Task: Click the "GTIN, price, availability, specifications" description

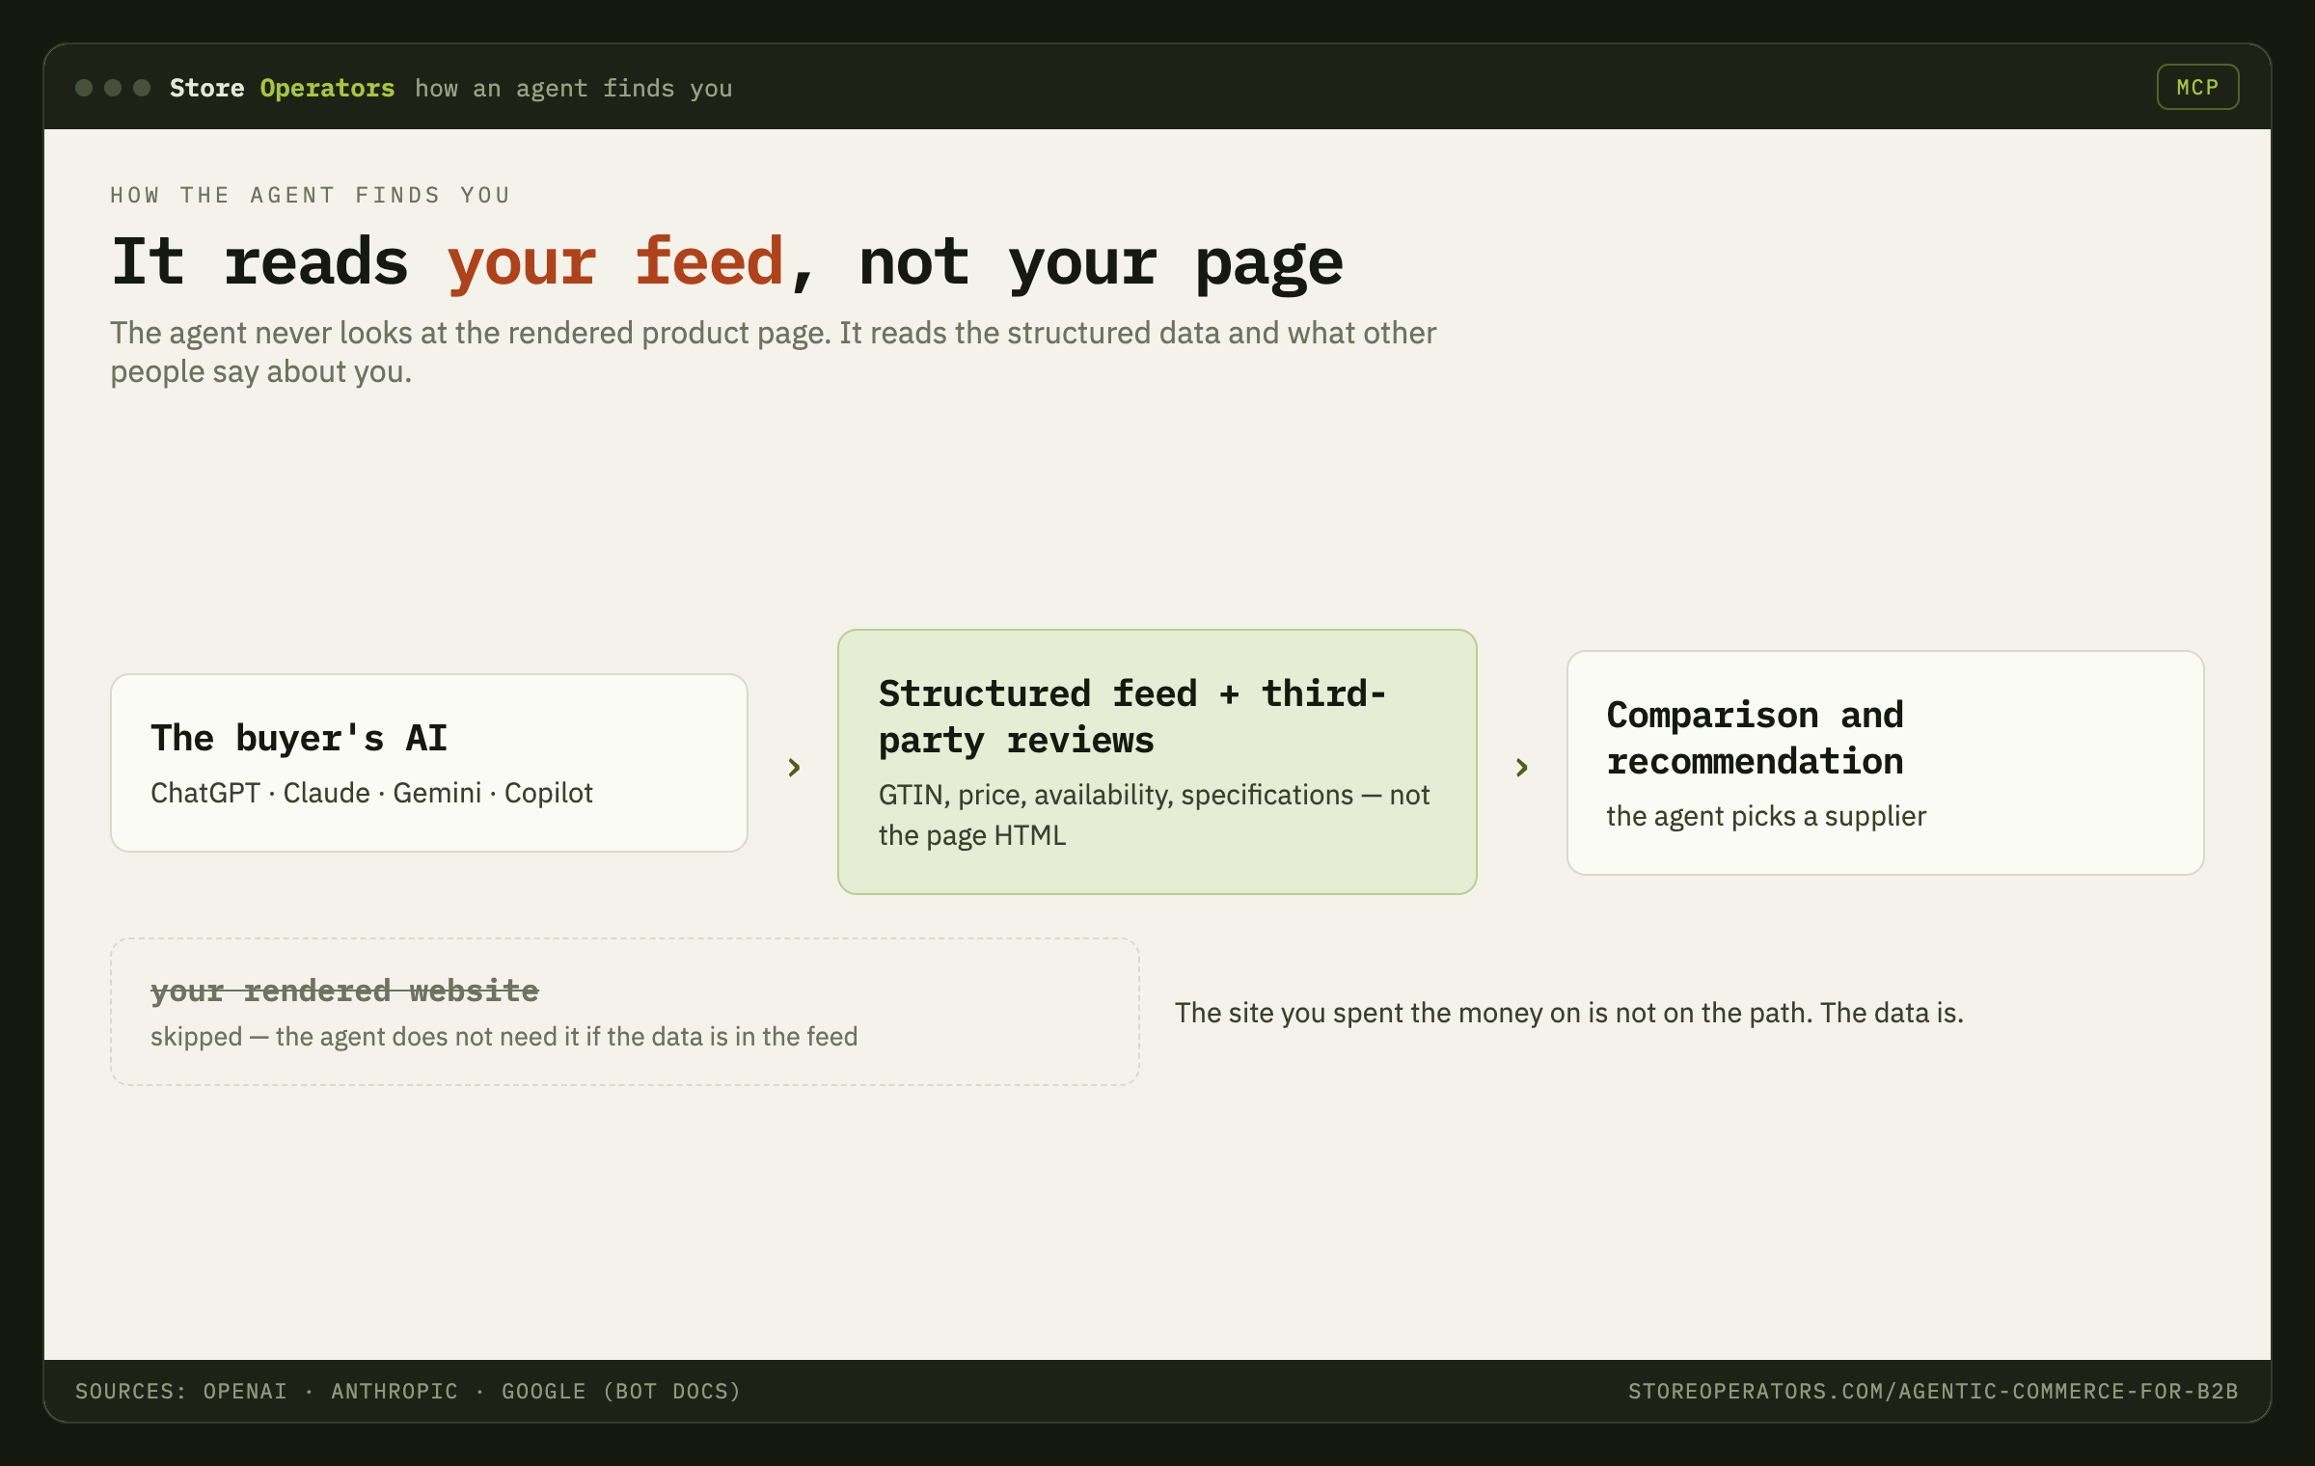Action: coord(1154,815)
